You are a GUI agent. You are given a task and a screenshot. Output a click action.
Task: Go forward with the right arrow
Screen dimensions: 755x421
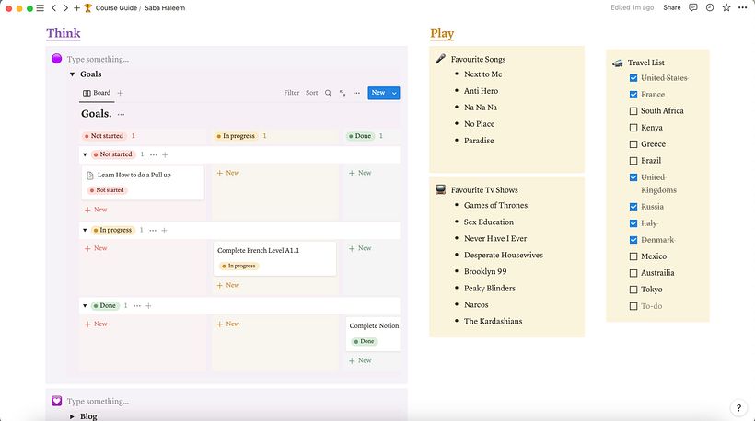(65, 8)
